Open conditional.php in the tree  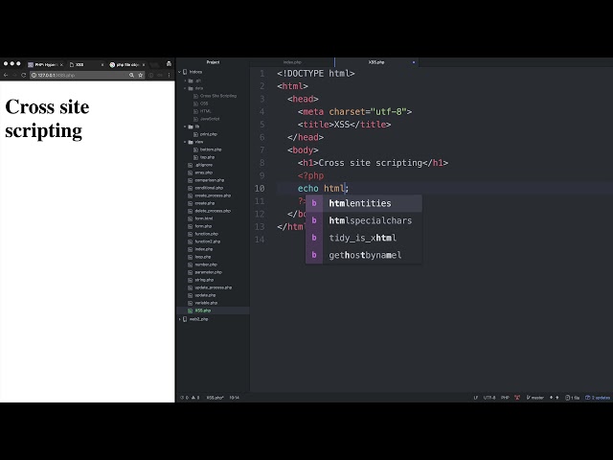(x=209, y=188)
